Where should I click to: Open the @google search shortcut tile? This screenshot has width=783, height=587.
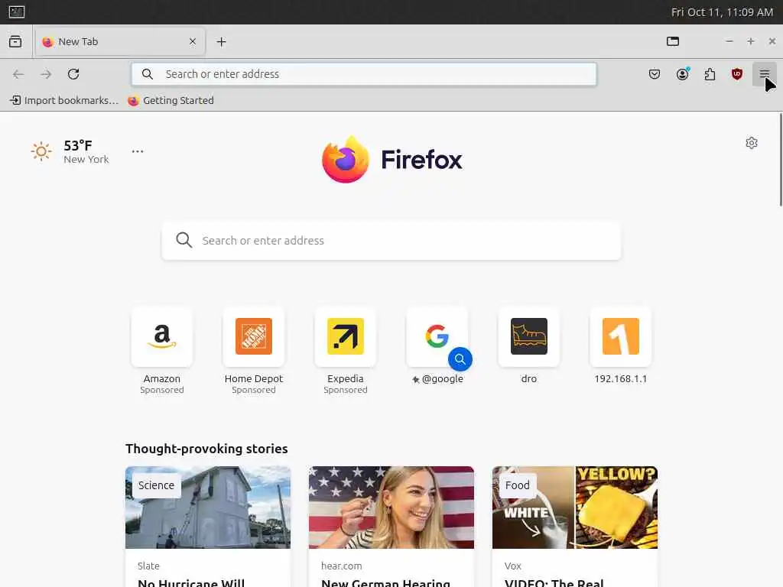437,337
